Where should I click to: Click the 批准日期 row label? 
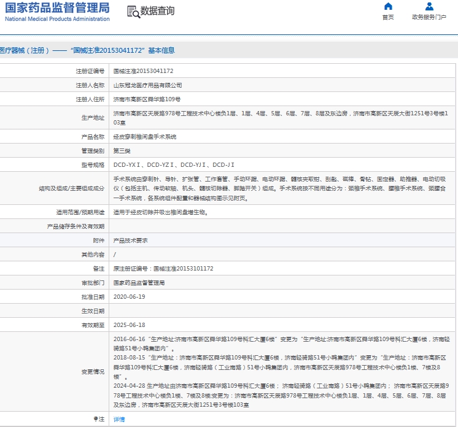click(93, 297)
